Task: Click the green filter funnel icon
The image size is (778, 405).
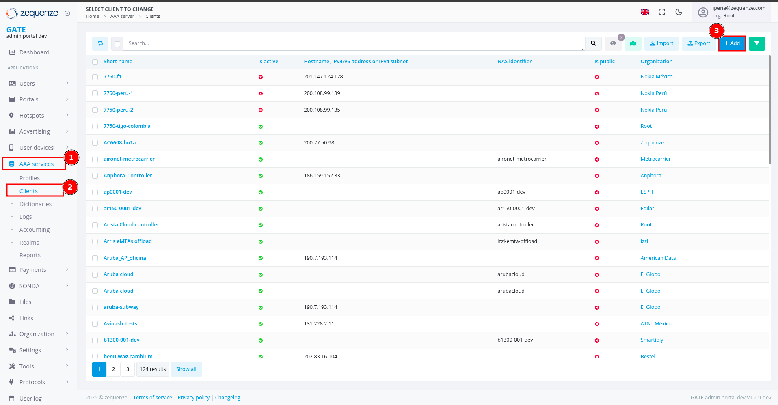Action: tap(756, 43)
